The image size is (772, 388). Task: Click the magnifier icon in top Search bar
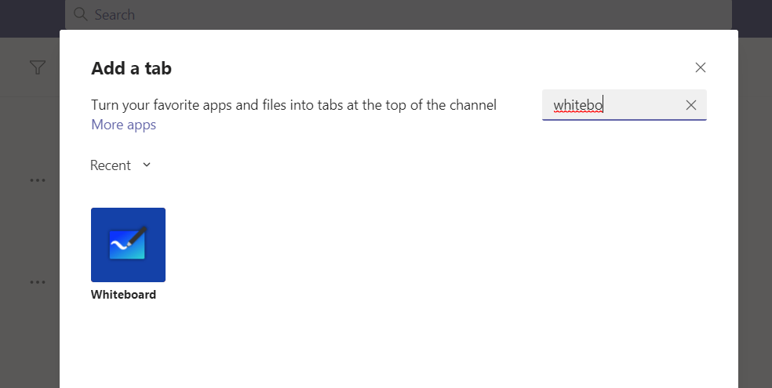[x=81, y=14]
